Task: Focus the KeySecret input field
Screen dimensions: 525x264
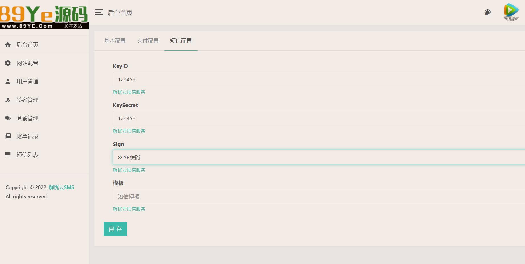Action: (319, 118)
